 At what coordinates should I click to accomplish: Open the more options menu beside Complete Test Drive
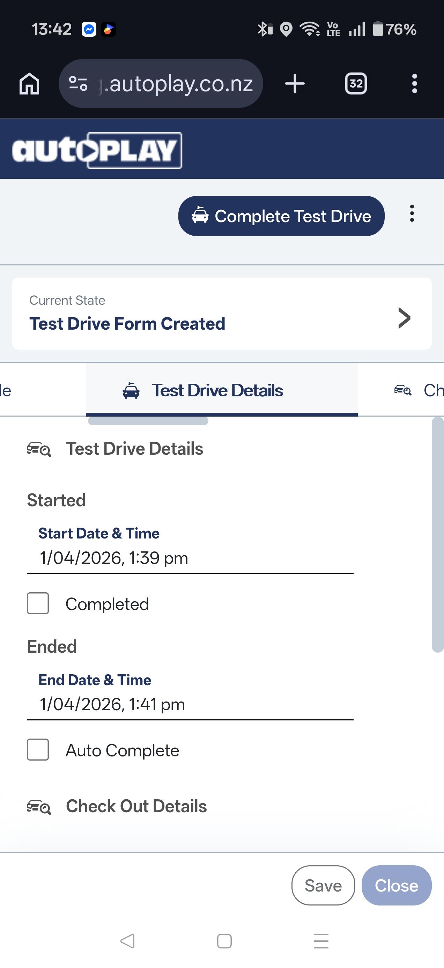click(x=412, y=213)
